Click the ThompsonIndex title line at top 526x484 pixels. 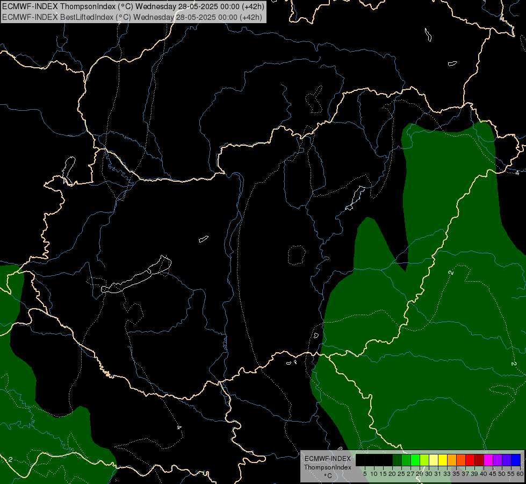[x=133, y=6]
